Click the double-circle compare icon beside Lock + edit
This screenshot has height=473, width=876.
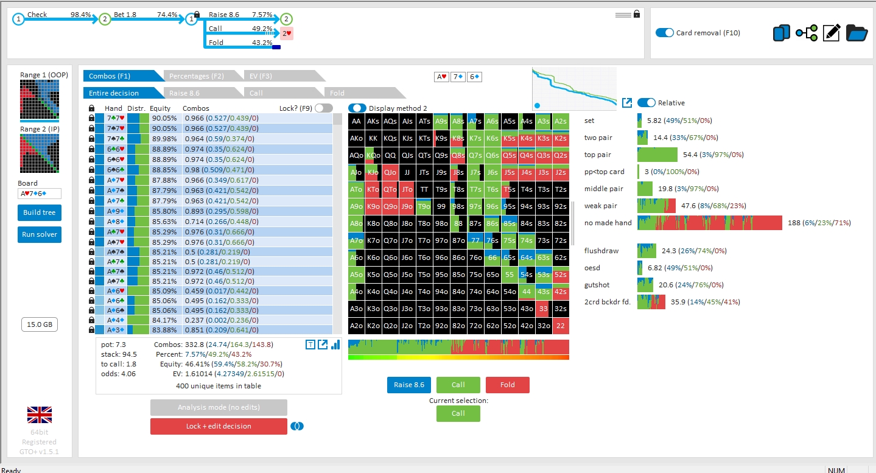coord(297,426)
